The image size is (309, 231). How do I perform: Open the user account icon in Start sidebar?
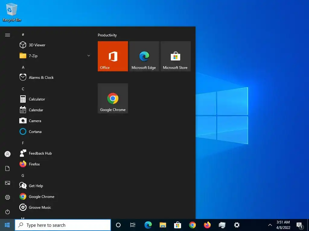click(x=8, y=154)
